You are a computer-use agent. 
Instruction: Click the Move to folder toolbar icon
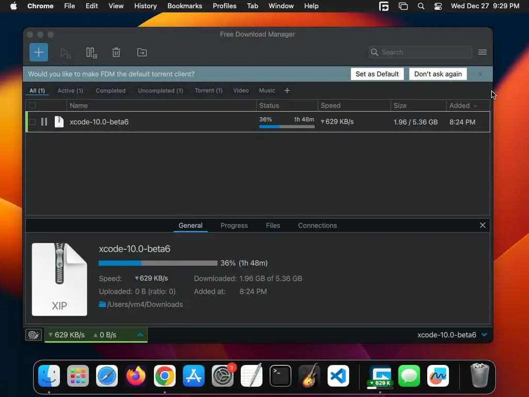(x=142, y=52)
